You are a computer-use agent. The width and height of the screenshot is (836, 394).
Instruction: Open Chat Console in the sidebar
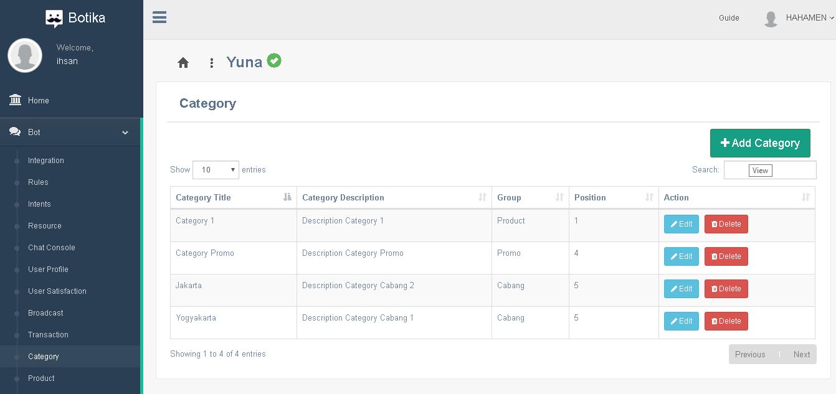tap(52, 248)
